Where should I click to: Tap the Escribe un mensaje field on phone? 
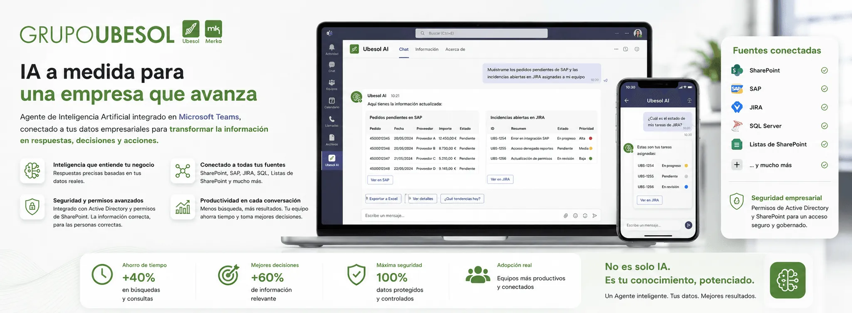652,225
